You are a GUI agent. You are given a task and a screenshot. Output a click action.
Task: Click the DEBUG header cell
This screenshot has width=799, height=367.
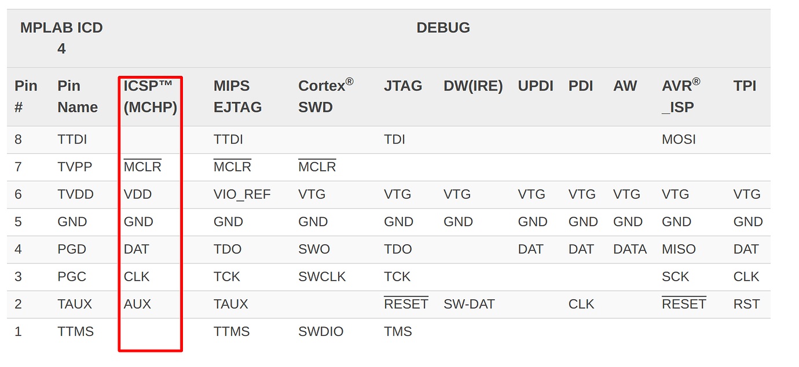(443, 28)
